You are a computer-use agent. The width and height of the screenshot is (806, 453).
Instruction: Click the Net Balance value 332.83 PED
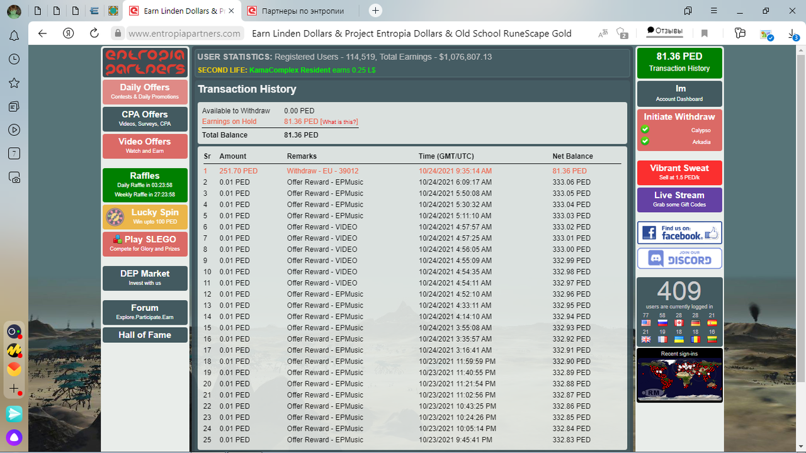(572, 440)
